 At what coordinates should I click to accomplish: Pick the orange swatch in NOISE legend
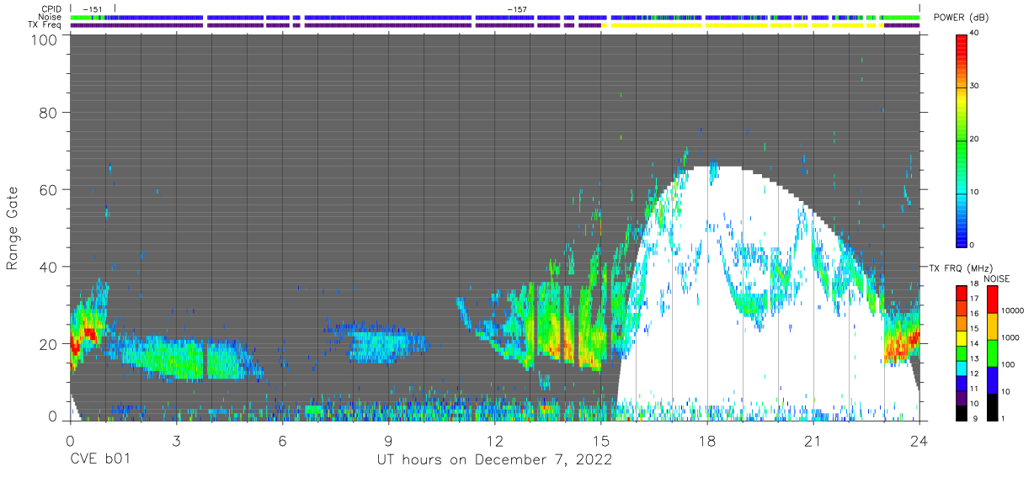point(992,326)
